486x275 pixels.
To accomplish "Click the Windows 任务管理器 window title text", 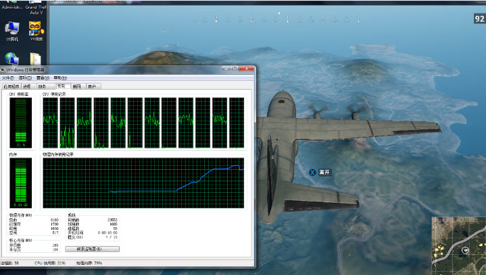I will [26, 70].
